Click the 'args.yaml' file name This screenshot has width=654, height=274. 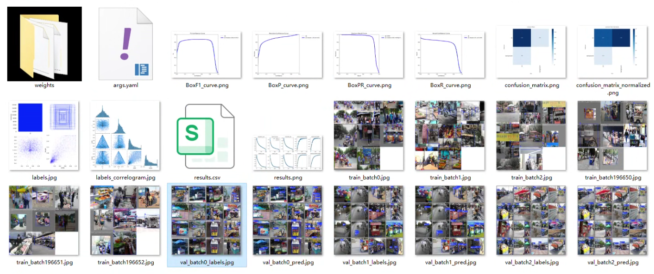pos(126,85)
